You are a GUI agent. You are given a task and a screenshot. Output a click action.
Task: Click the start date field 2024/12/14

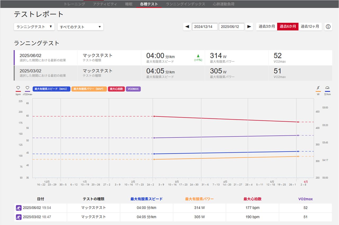[205, 27]
